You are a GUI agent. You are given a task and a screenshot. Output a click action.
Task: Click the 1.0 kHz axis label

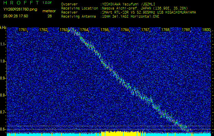(3, 62)
